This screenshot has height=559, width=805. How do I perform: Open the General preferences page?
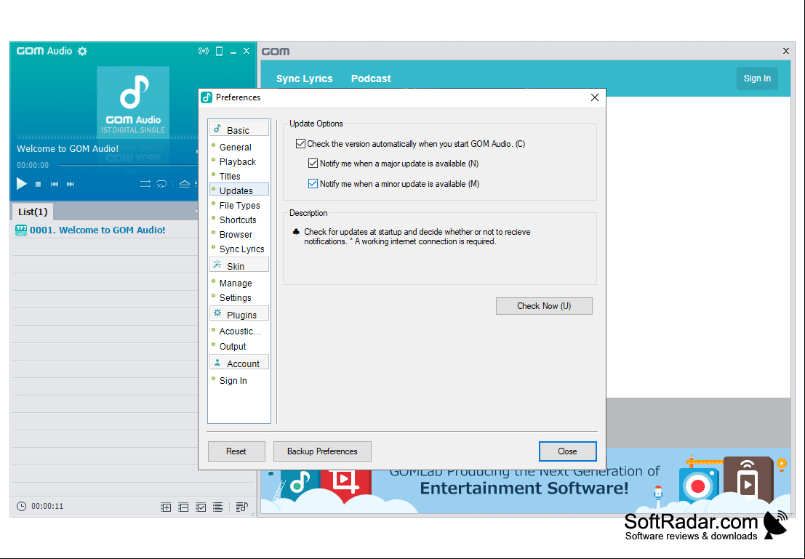coord(235,148)
